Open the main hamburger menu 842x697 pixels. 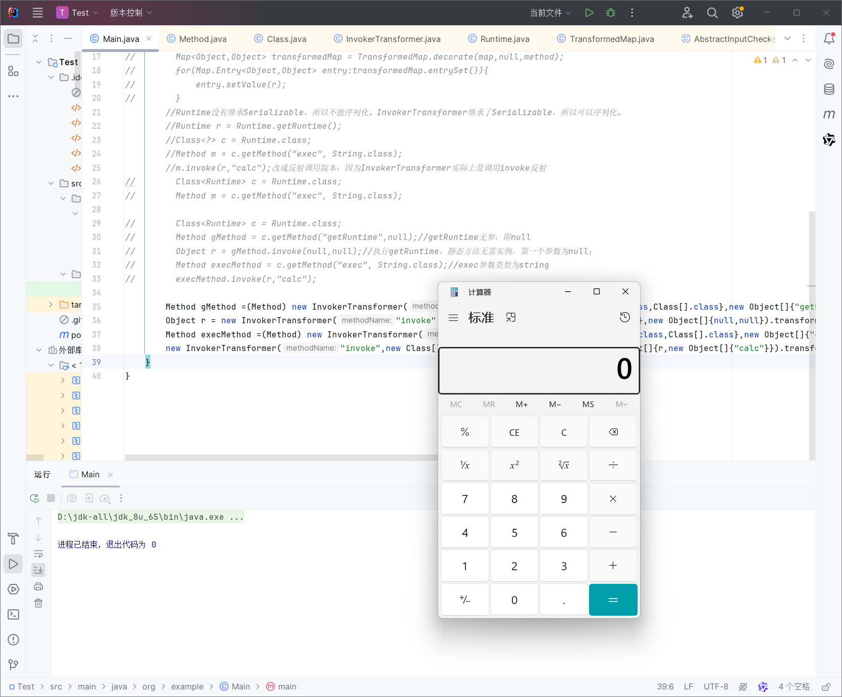[38, 13]
